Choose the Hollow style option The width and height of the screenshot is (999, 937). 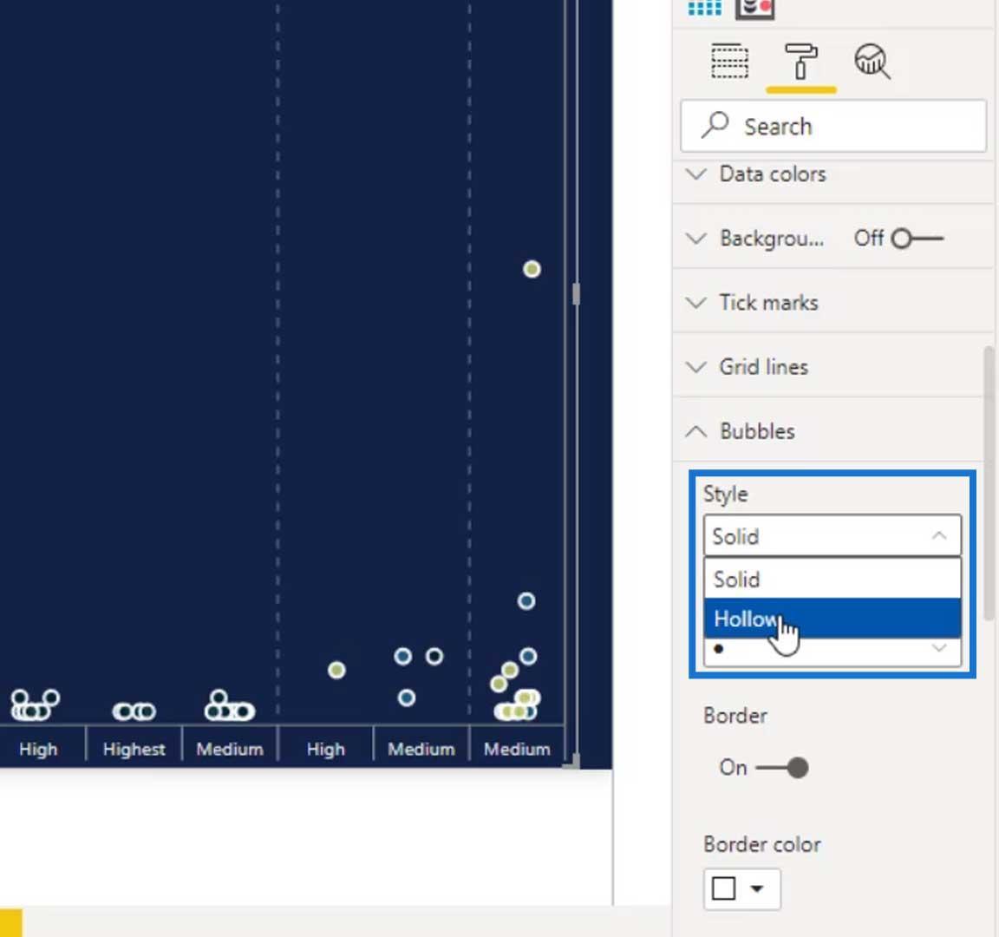832,619
